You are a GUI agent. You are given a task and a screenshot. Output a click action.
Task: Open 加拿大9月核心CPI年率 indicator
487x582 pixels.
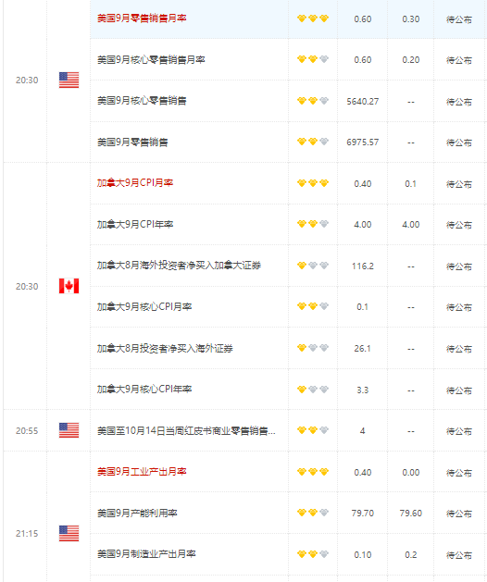[x=144, y=390]
